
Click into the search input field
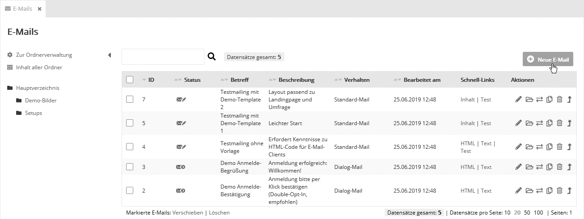tap(163, 57)
